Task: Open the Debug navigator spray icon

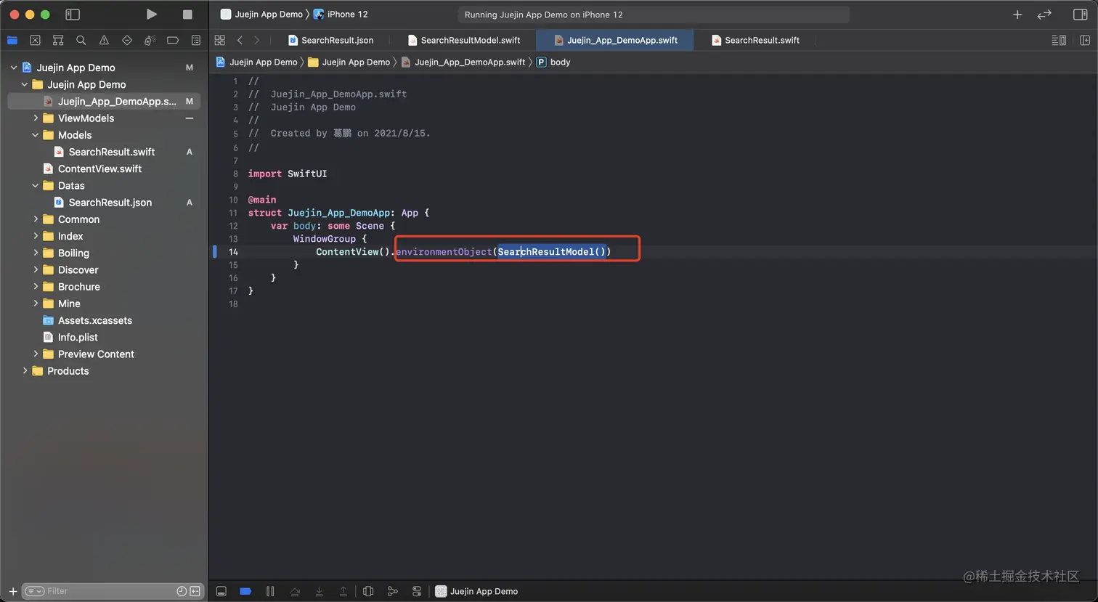Action: [150, 41]
